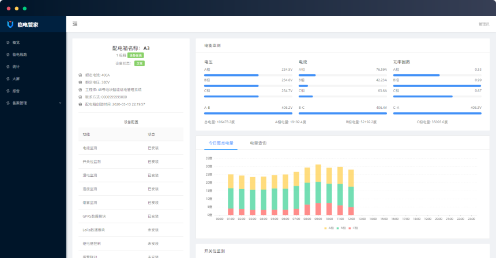Click the 功能 column header

(87, 135)
